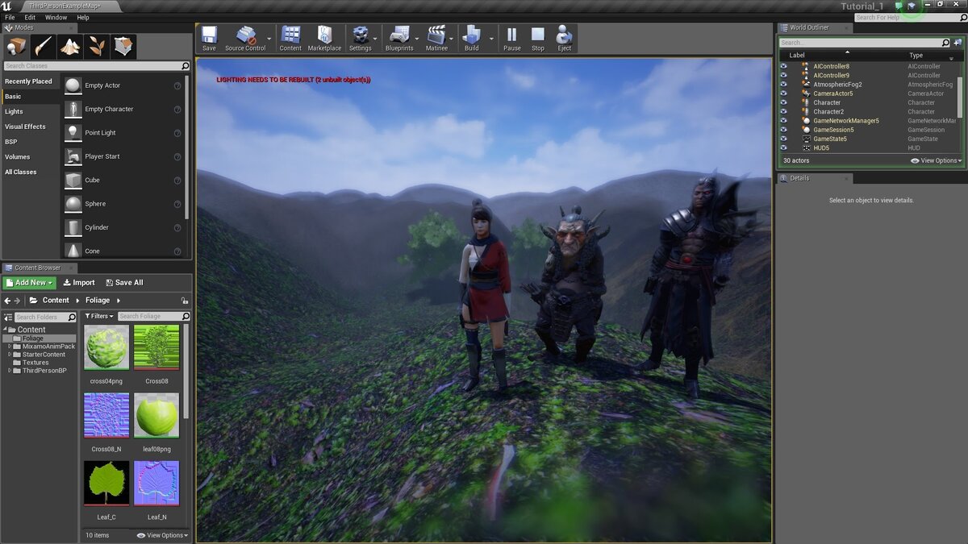Hide the Character actor via eye icon
Screen dimensions: 968x544
(783, 102)
